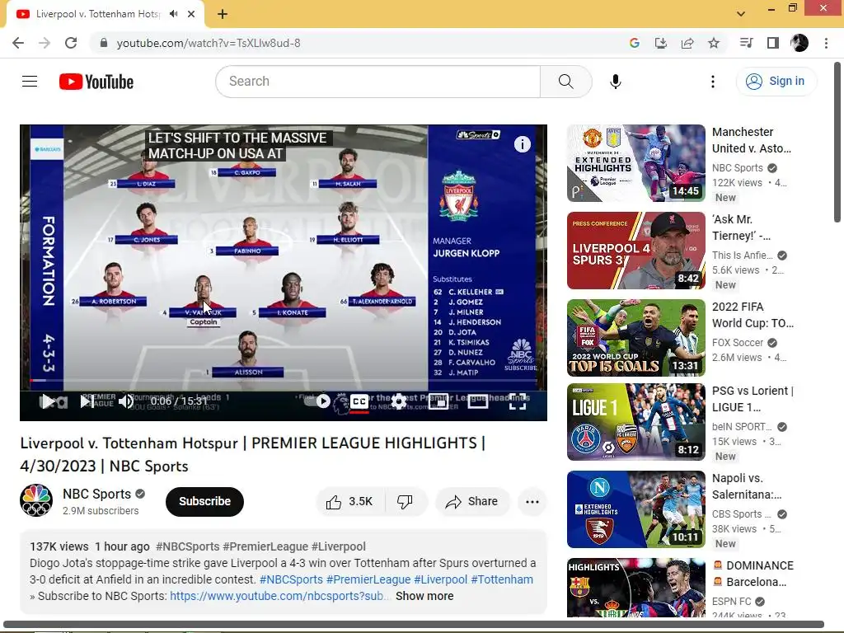This screenshot has width=844, height=633.
Task: Toggle browser side panel
Action: (x=773, y=43)
